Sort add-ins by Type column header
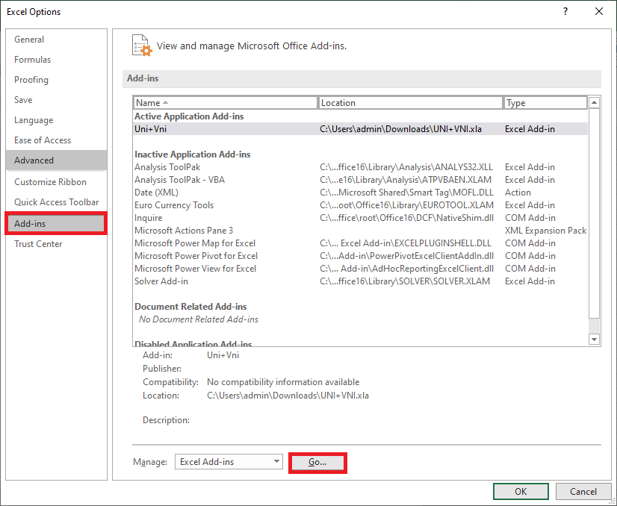617x506 pixels. click(545, 102)
